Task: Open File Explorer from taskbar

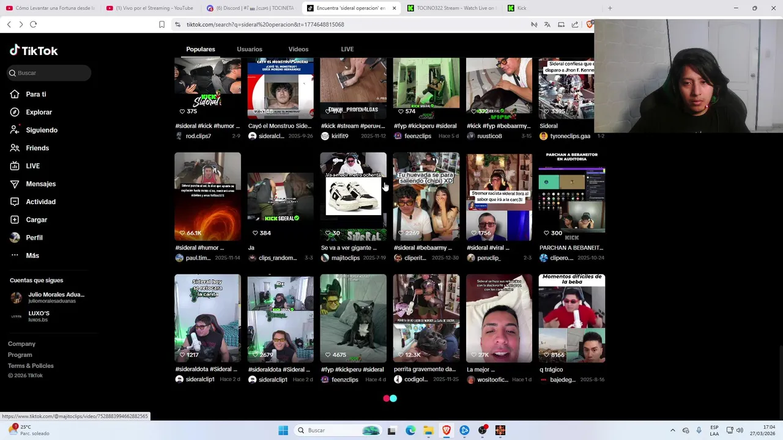Action: click(428, 430)
